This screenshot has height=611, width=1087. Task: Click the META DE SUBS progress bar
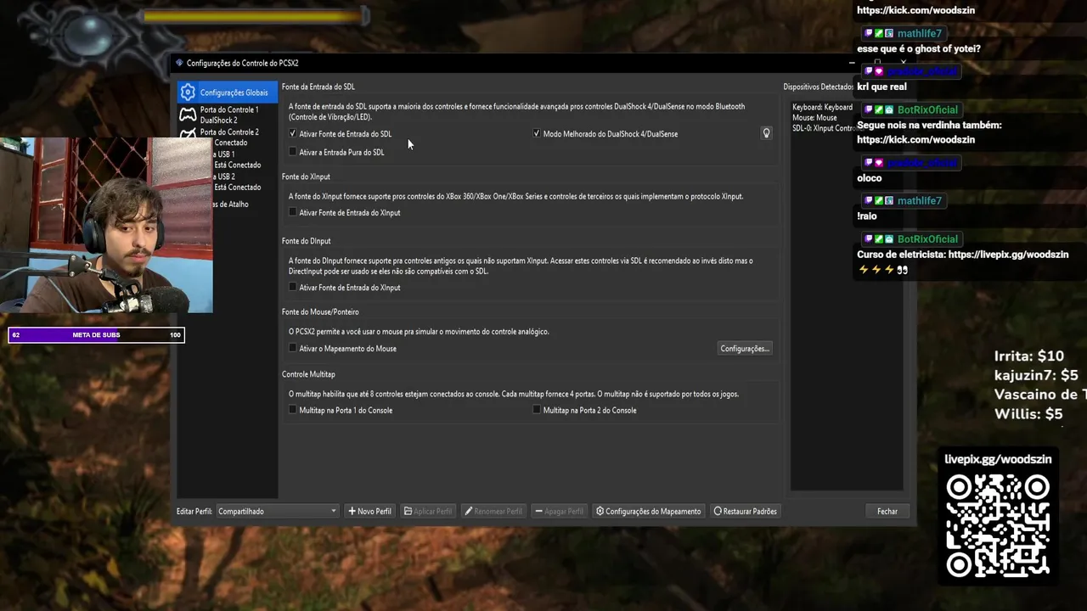point(96,335)
